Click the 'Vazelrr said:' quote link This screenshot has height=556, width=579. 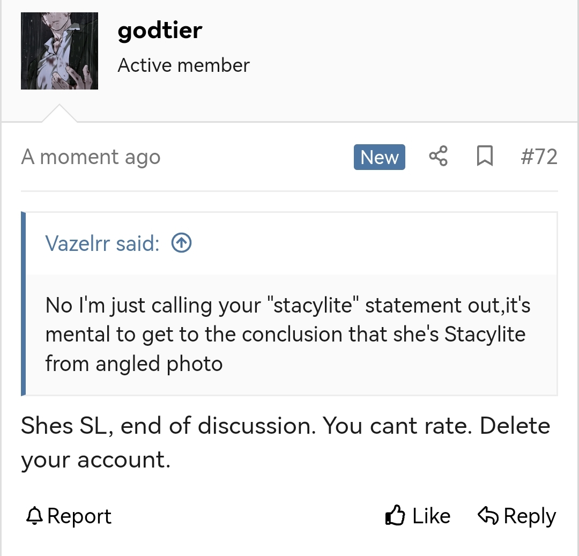coord(102,243)
